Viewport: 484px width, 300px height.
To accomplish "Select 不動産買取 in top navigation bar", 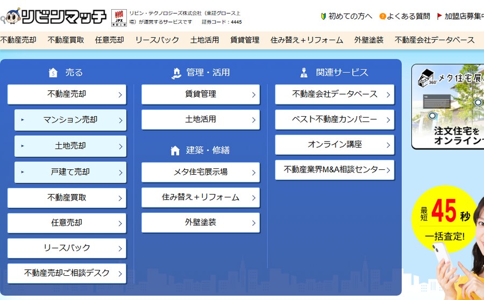I will [x=66, y=40].
